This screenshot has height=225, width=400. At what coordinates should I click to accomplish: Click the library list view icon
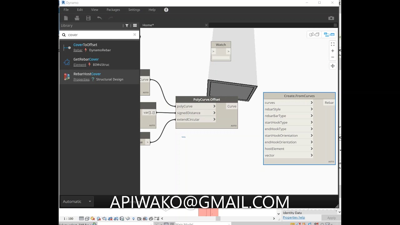coord(135,26)
